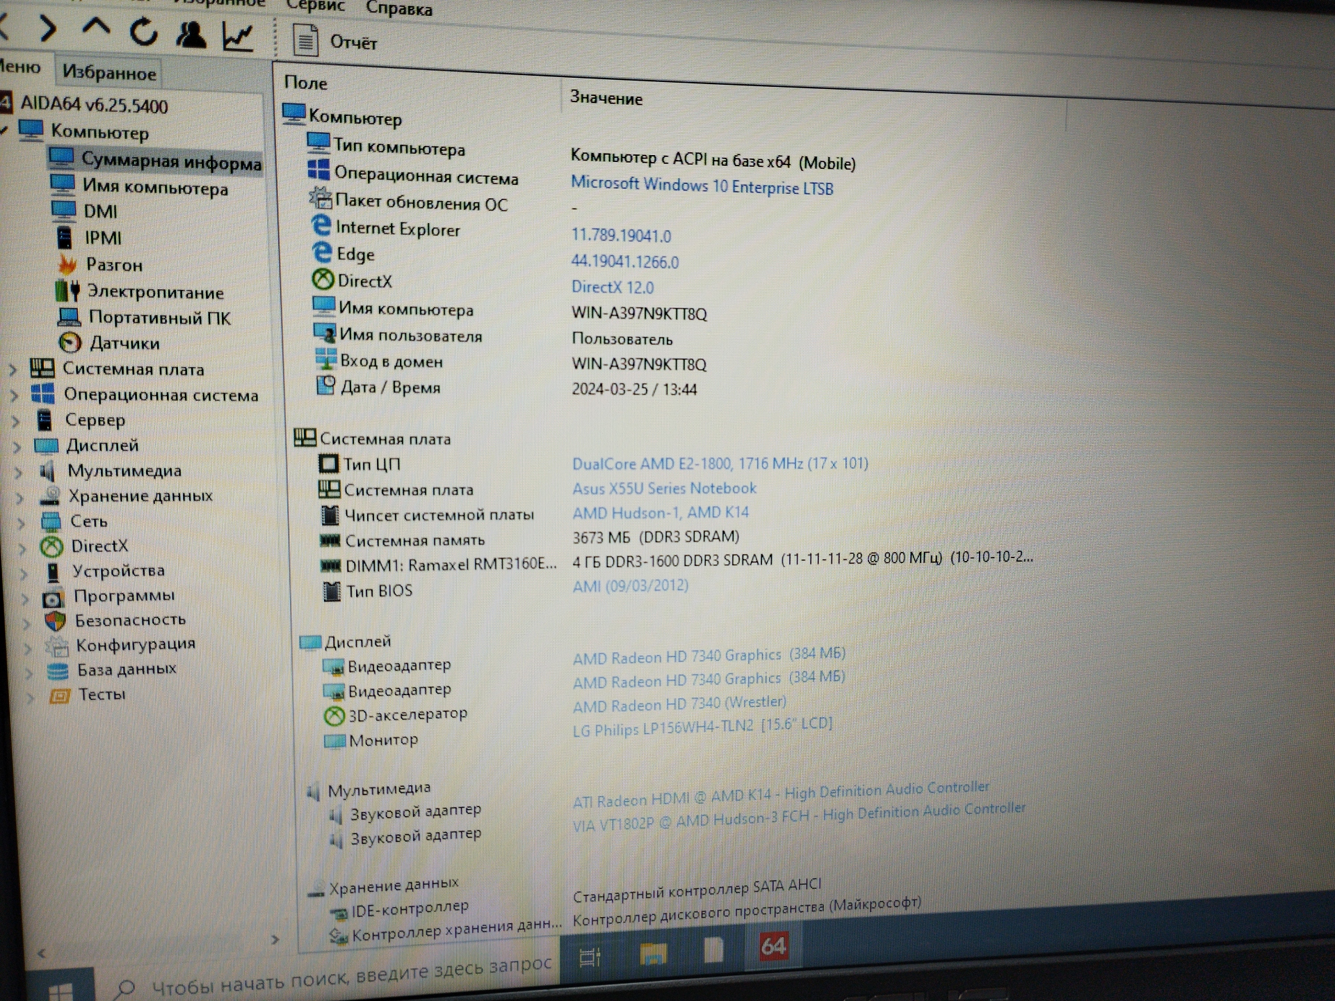Click the DirectX row icon in details
This screenshot has height=1001, width=1335.
[x=323, y=279]
